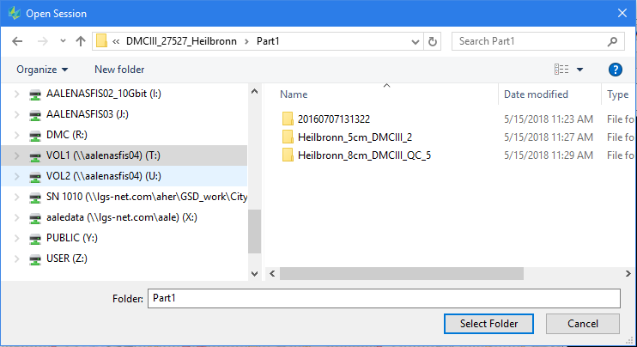
Task: Select the 20160707131322 folder icon
Action: tap(288, 119)
